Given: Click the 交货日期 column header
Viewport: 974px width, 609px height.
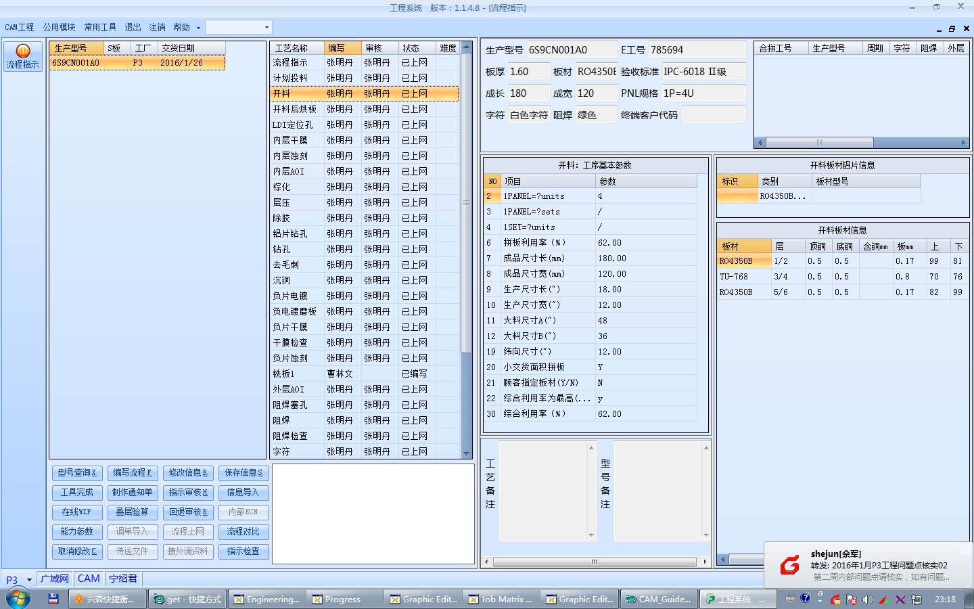Looking at the screenshot, I should [191, 48].
